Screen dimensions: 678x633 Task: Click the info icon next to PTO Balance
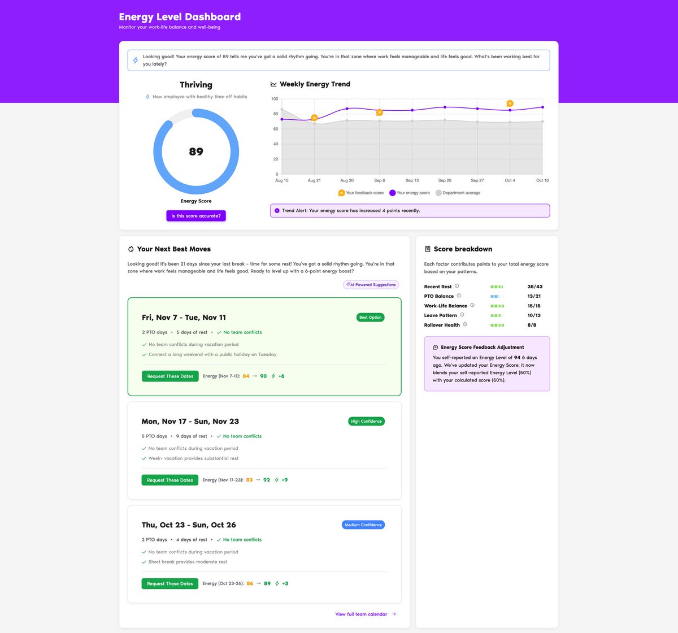[459, 296]
